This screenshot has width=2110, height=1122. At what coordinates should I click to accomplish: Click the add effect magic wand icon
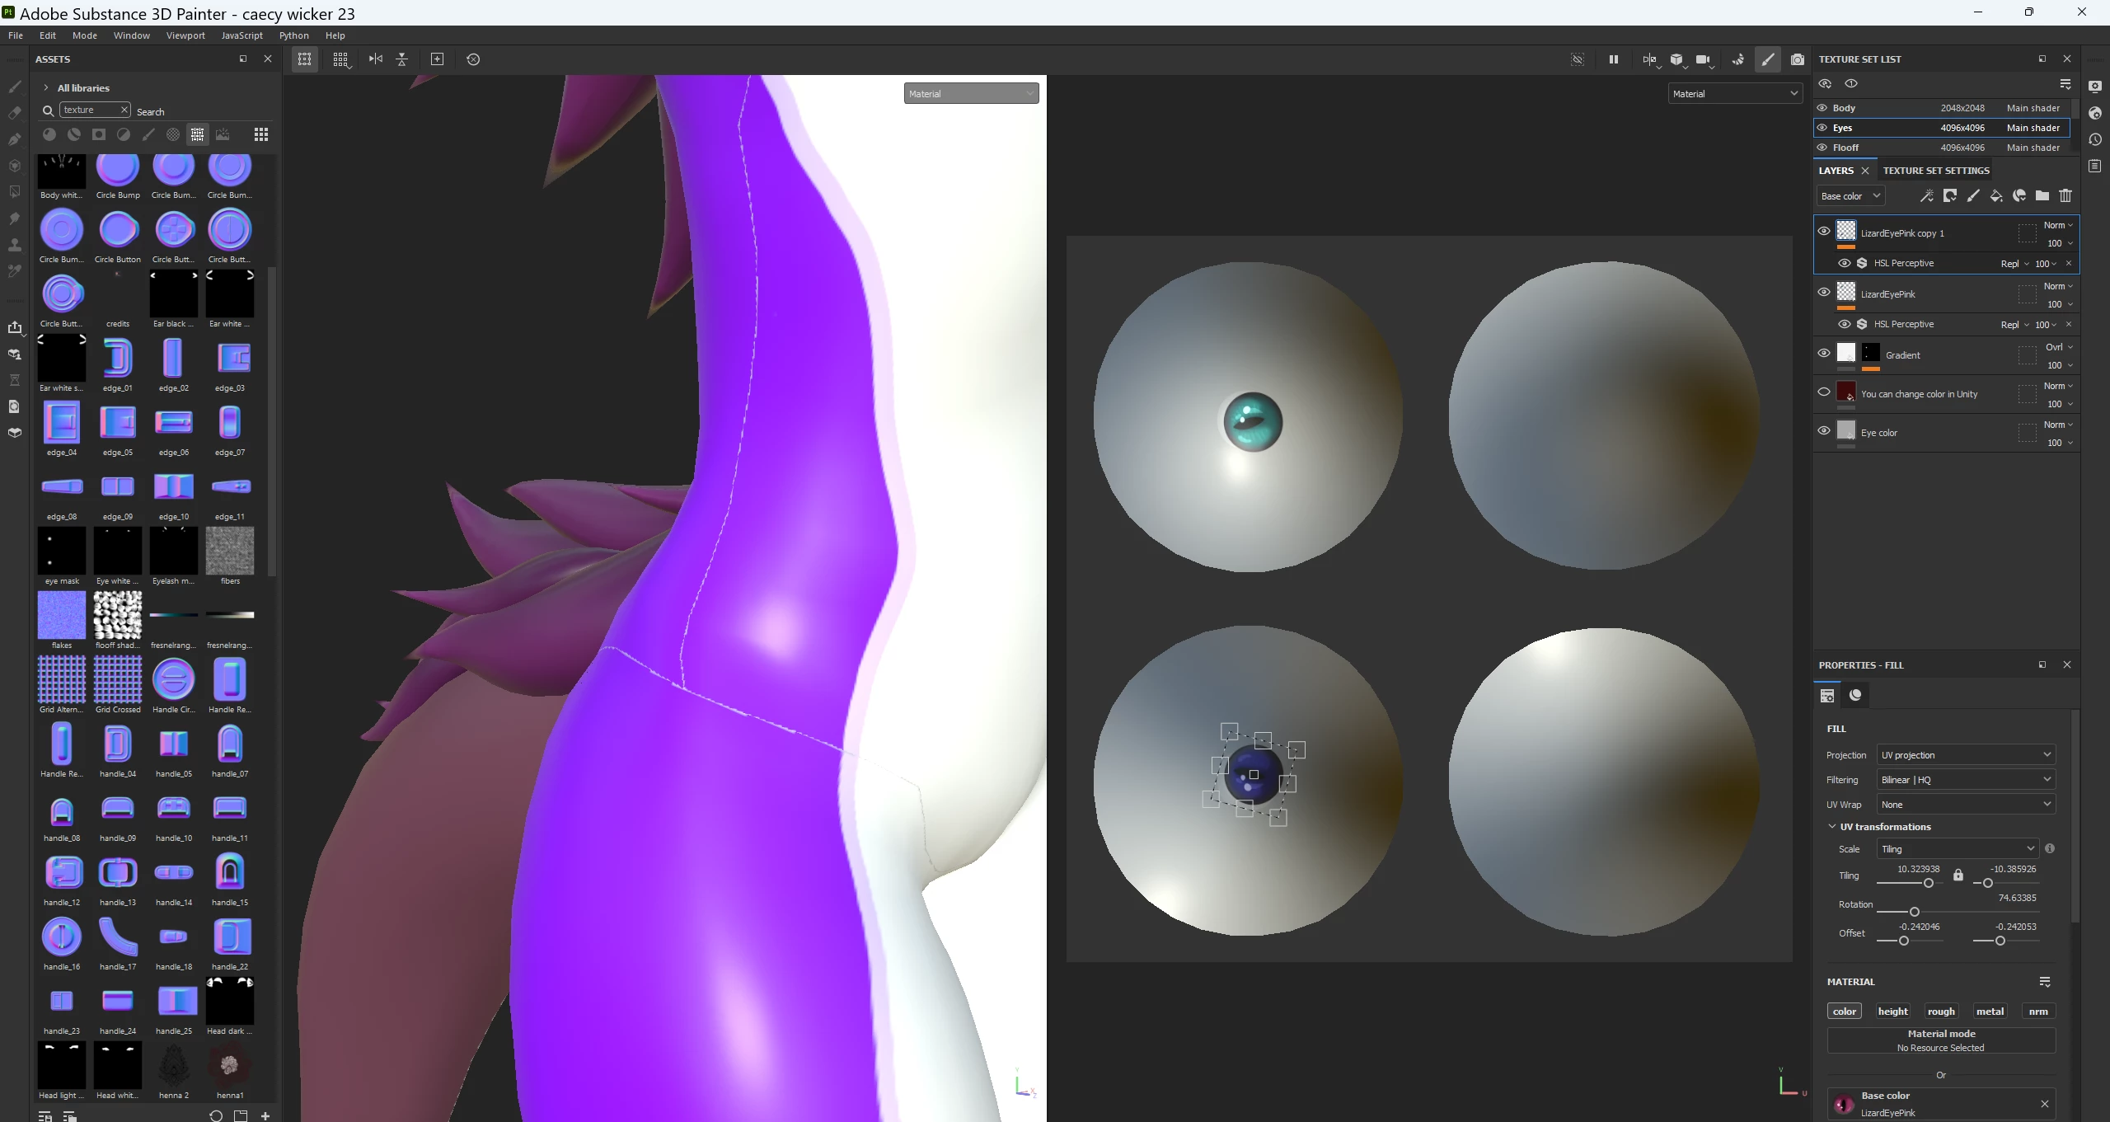click(1926, 196)
